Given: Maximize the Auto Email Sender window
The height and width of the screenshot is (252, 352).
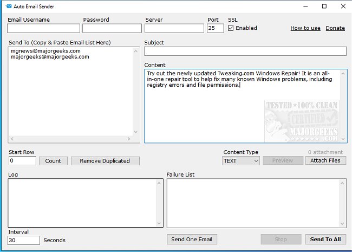Looking at the screenshot, I should (x=324, y=7).
